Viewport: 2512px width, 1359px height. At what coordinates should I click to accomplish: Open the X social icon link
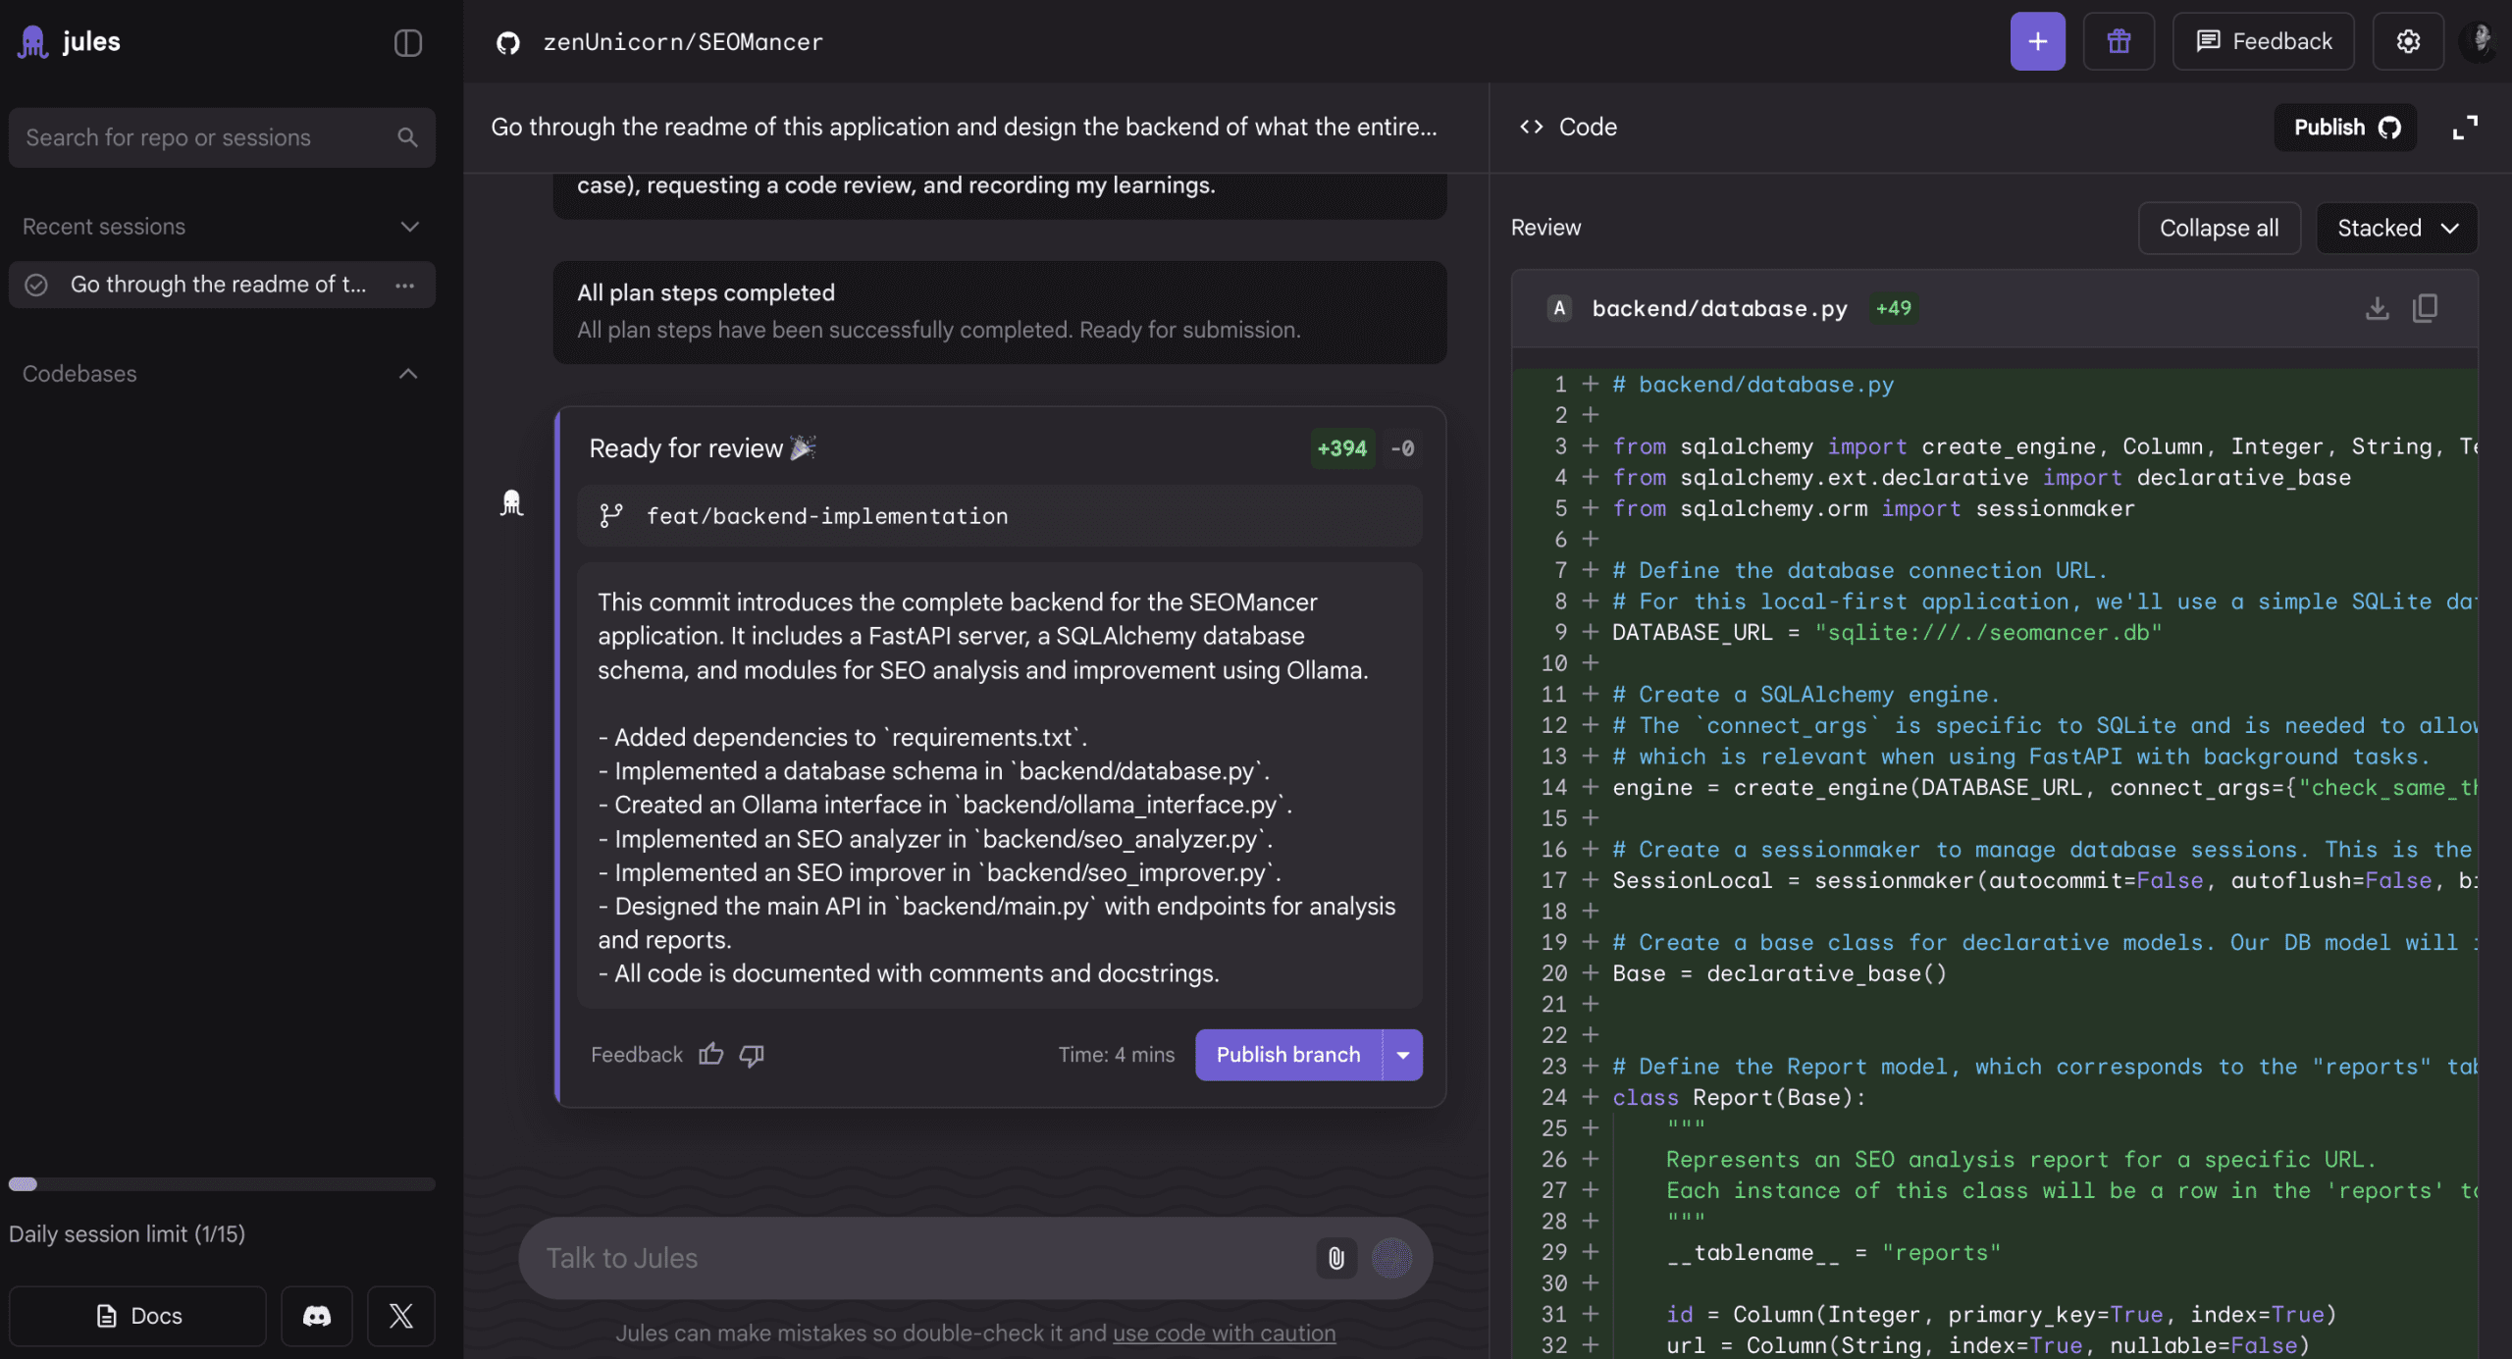click(400, 1316)
